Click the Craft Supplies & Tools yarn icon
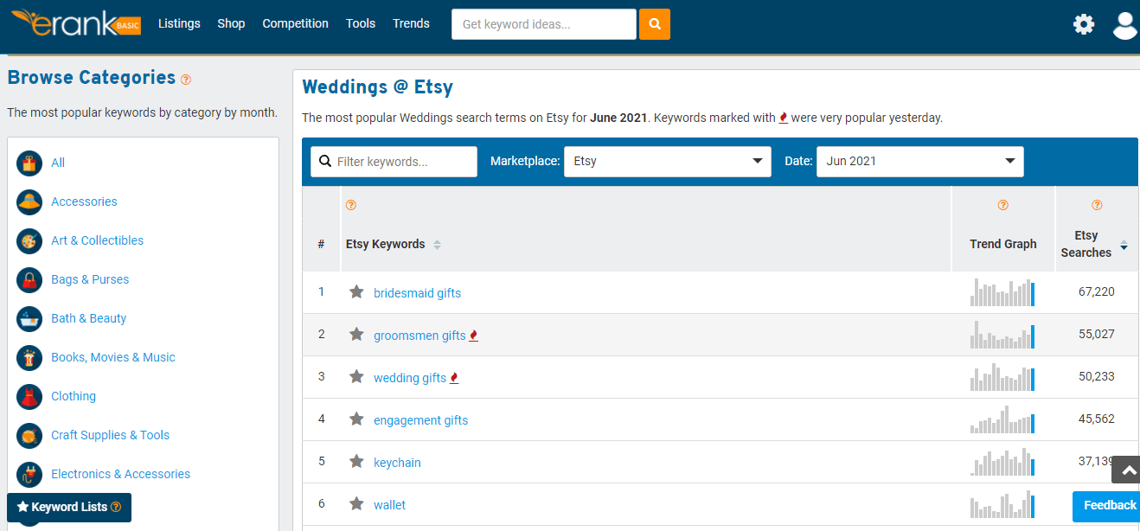 click(29, 435)
